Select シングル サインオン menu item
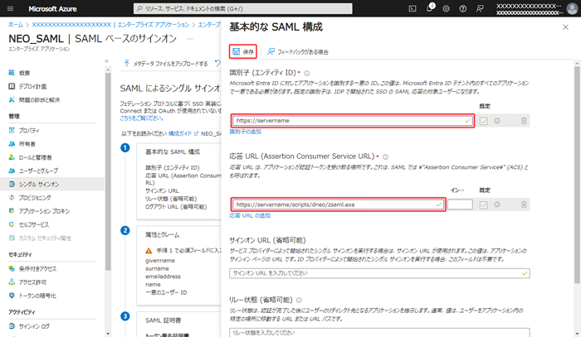The image size is (581, 337). coord(52,184)
